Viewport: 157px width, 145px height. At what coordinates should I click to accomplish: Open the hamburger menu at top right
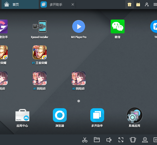click(155, 4)
